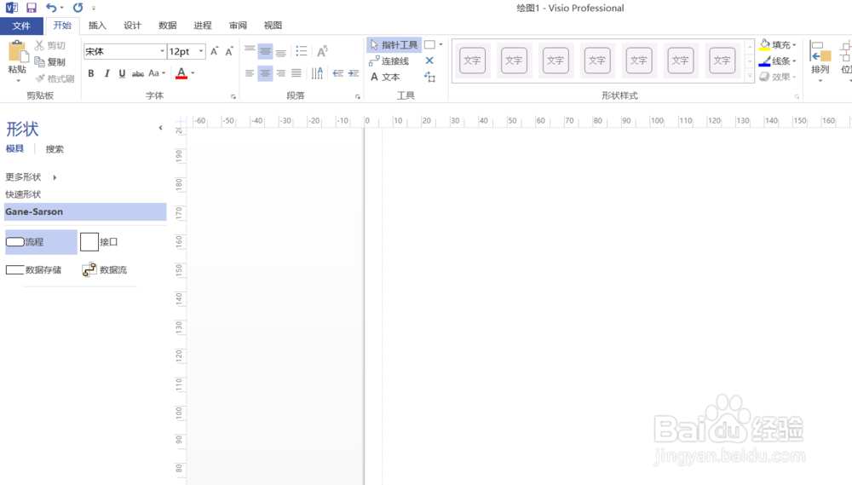Click the 复制 copy button

click(50, 62)
